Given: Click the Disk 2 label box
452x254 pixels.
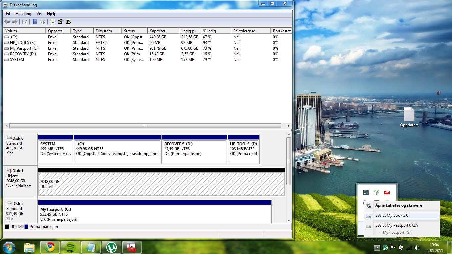Looking at the screenshot, I should (x=20, y=211).
